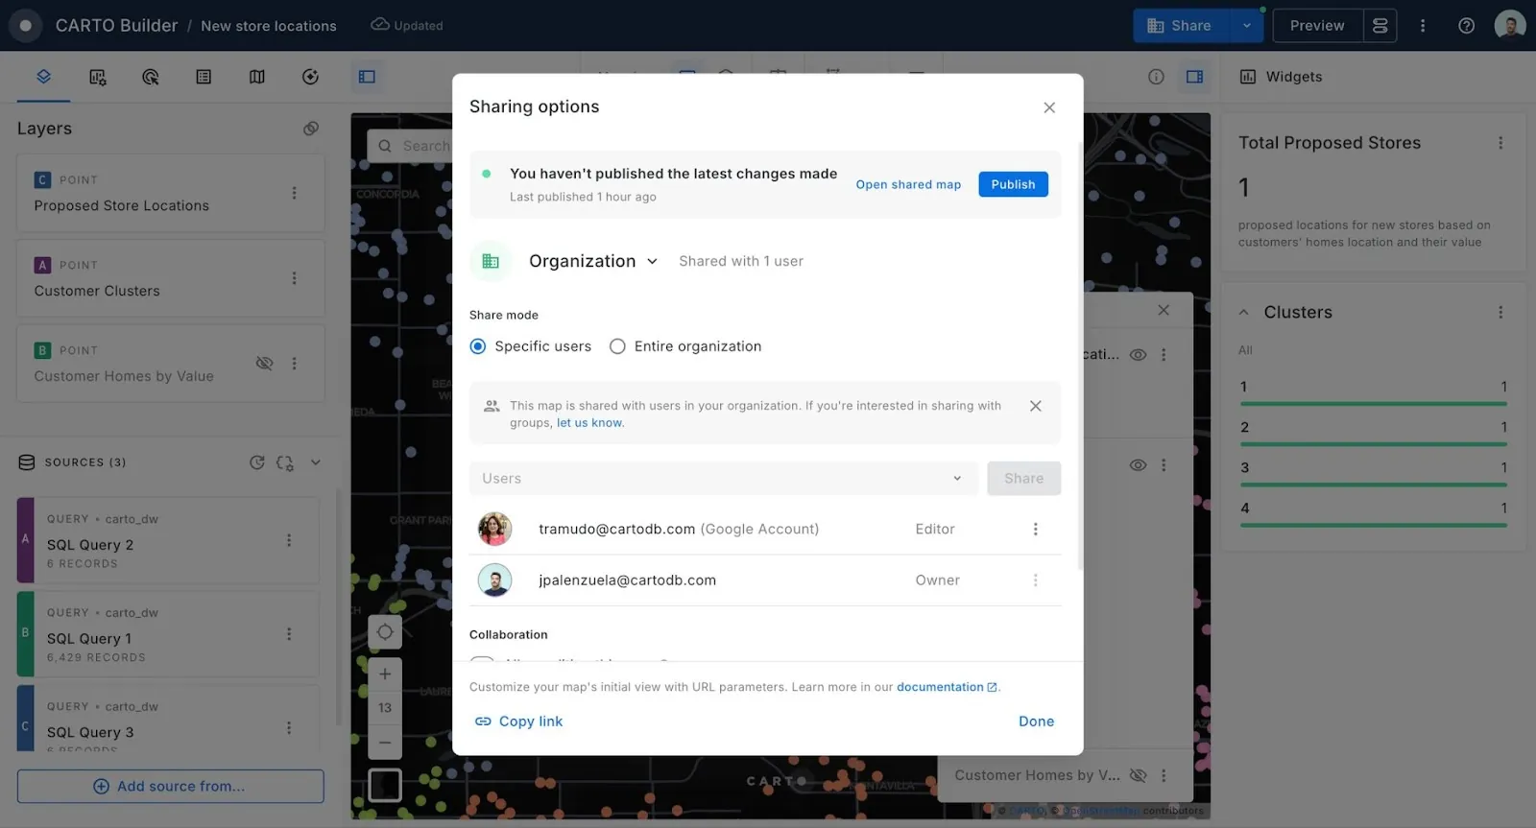The image size is (1536, 828).
Task: Collapse the Clusters widget
Action: 1244,312
